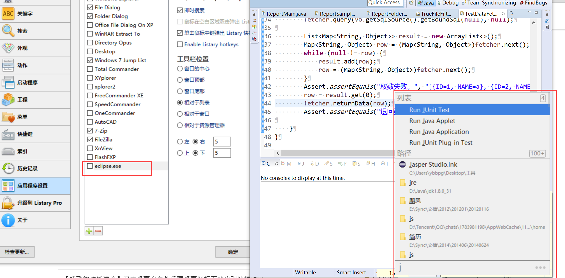
Task: Click the red minus remove application button
Action: (x=98, y=231)
